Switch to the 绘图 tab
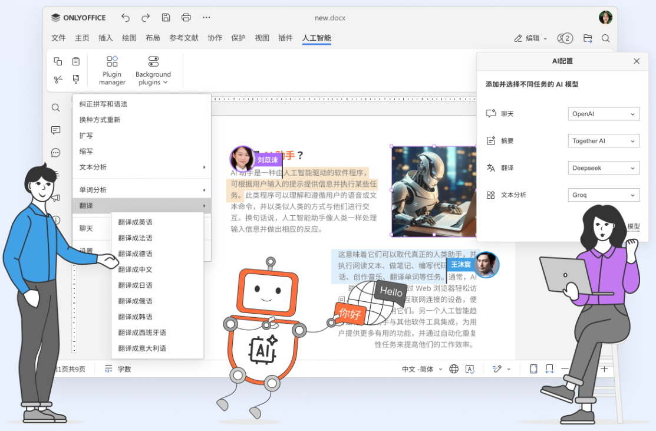This screenshot has height=431, width=656. click(129, 38)
